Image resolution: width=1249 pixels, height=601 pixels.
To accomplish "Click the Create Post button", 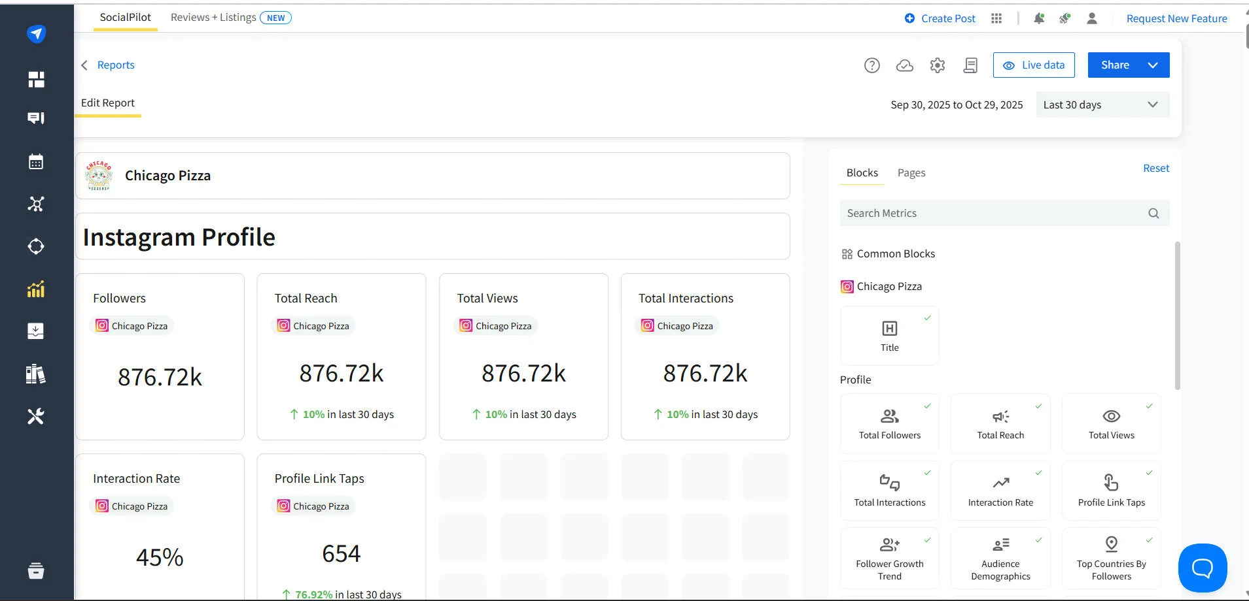I will coord(940,18).
